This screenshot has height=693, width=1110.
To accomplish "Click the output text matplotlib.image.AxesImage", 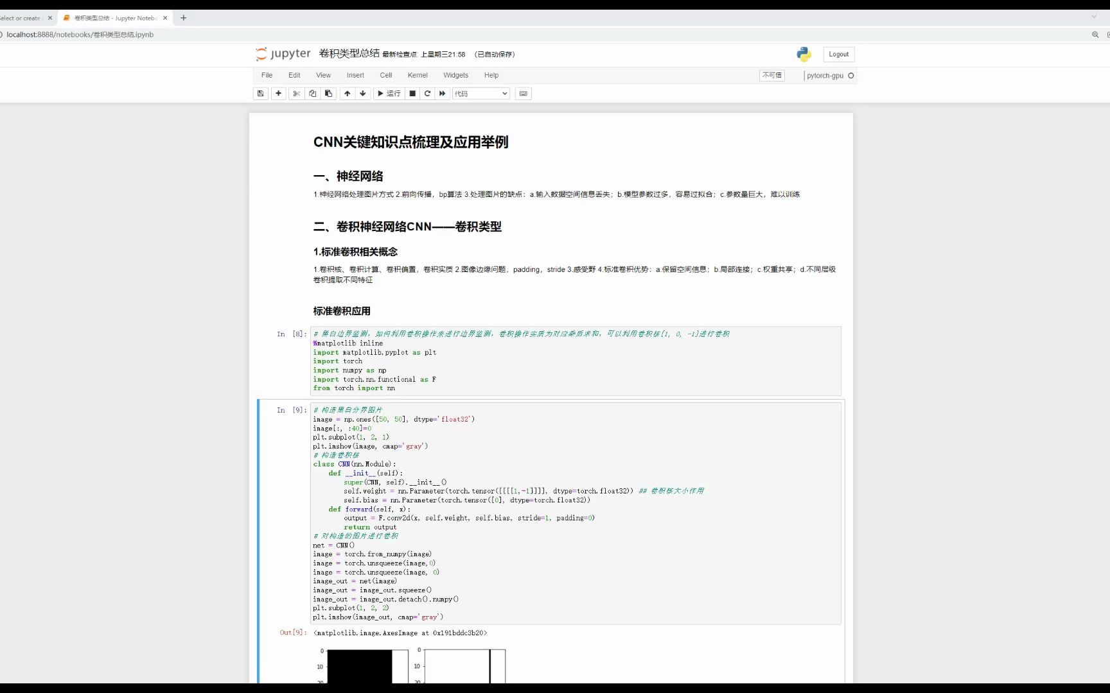I will point(400,633).
